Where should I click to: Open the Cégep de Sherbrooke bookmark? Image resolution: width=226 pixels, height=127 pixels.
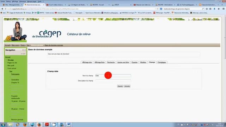coord(15,13)
